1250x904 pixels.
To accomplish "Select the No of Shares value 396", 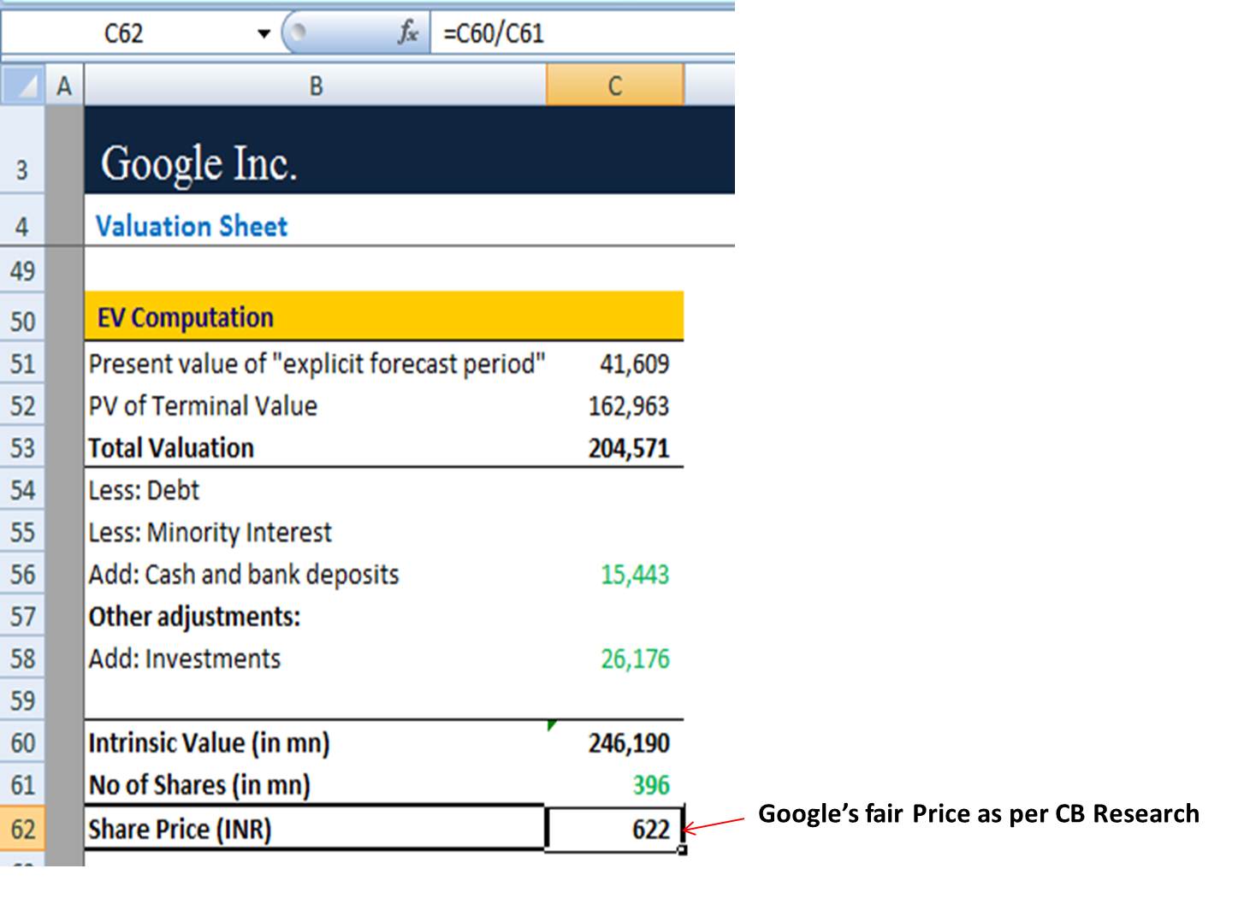I will pos(650,785).
